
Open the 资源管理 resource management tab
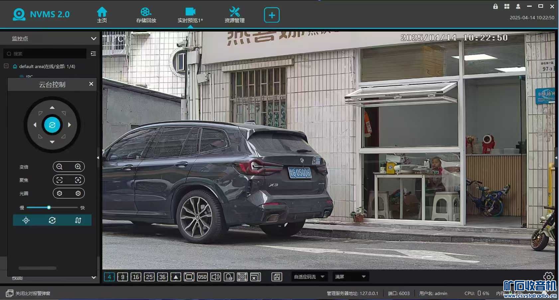point(234,15)
